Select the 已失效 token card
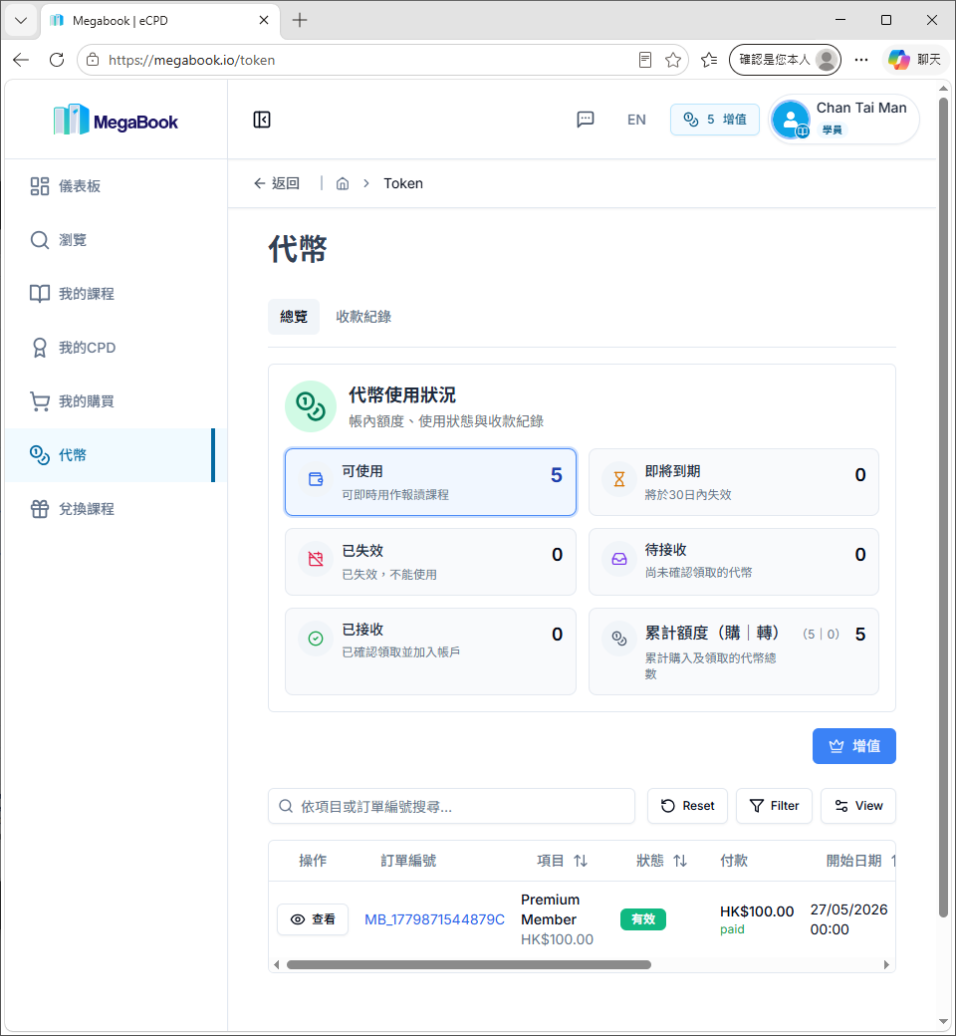This screenshot has height=1036, width=956. coord(430,562)
